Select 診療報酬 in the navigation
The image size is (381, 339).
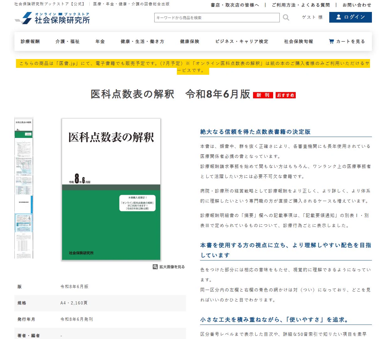(30, 41)
